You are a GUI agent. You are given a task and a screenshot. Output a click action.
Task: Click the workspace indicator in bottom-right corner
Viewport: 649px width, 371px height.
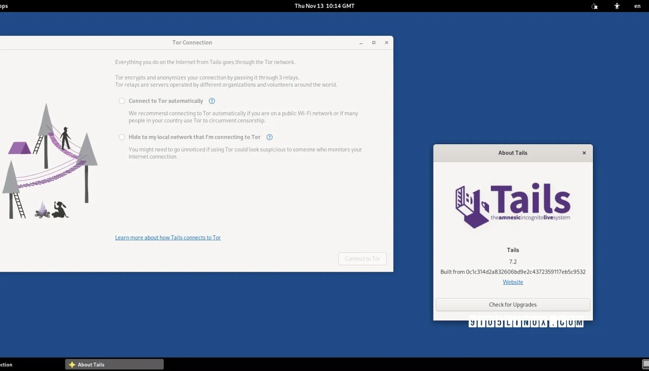[x=643, y=365]
